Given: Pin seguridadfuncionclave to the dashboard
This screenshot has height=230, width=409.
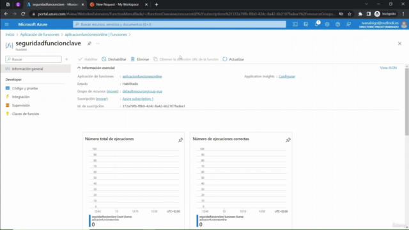Looking at the screenshot, I should click(89, 43).
